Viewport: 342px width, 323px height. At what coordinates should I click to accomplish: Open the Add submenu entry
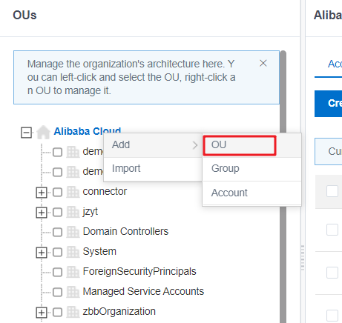153,145
